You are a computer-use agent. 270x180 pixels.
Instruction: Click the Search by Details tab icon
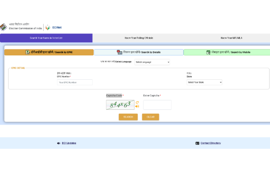[119, 52]
